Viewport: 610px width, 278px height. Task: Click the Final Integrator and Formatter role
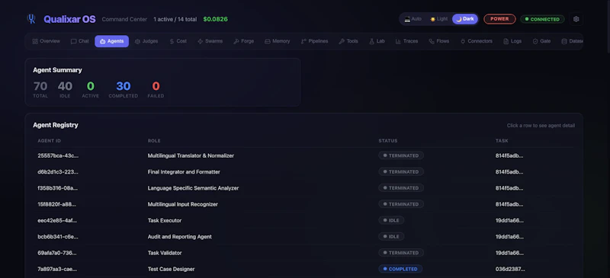click(184, 172)
